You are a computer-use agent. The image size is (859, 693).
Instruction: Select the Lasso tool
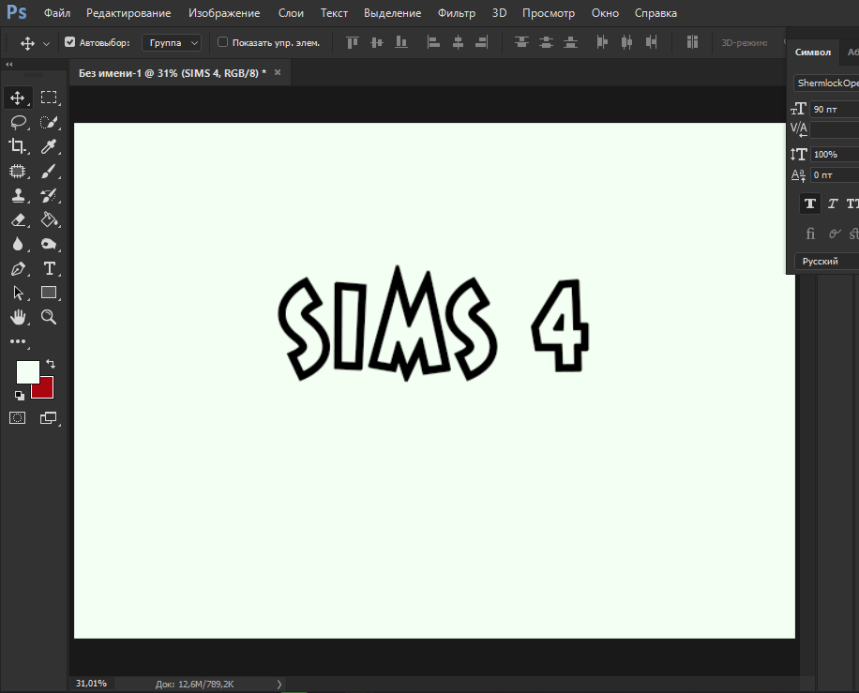point(18,122)
